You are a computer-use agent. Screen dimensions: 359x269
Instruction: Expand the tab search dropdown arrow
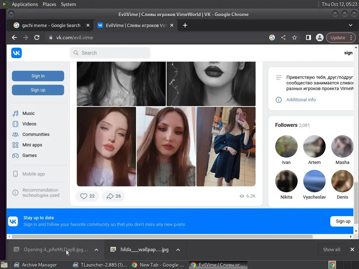click(351, 25)
